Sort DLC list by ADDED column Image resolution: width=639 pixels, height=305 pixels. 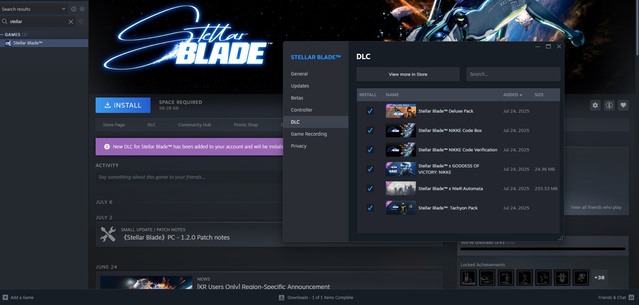[513, 95]
